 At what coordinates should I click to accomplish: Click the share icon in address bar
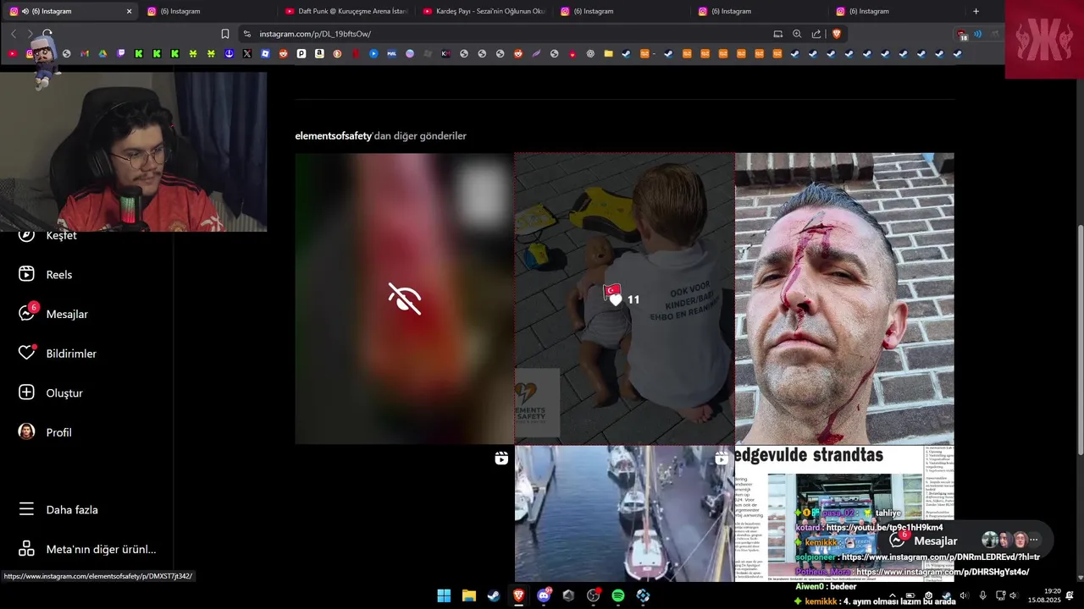pos(816,34)
